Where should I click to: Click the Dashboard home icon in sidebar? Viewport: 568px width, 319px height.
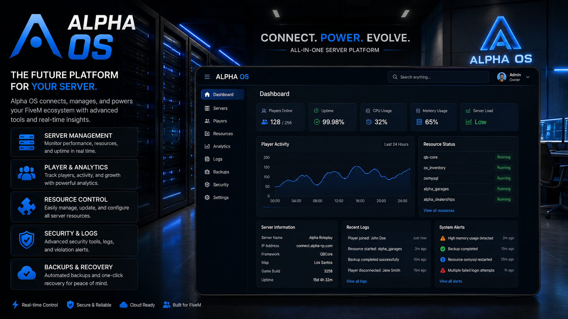(207, 95)
